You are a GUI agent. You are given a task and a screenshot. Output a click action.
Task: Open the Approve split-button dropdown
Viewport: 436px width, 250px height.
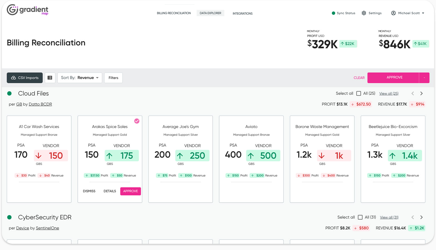coord(424,78)
